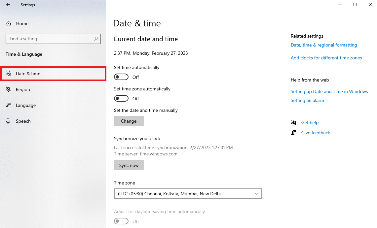The height and width of the screenshot is (228, 377).
Task: Click the search magnifier icon
Action: pyautogui.click(x=96, y=39)
